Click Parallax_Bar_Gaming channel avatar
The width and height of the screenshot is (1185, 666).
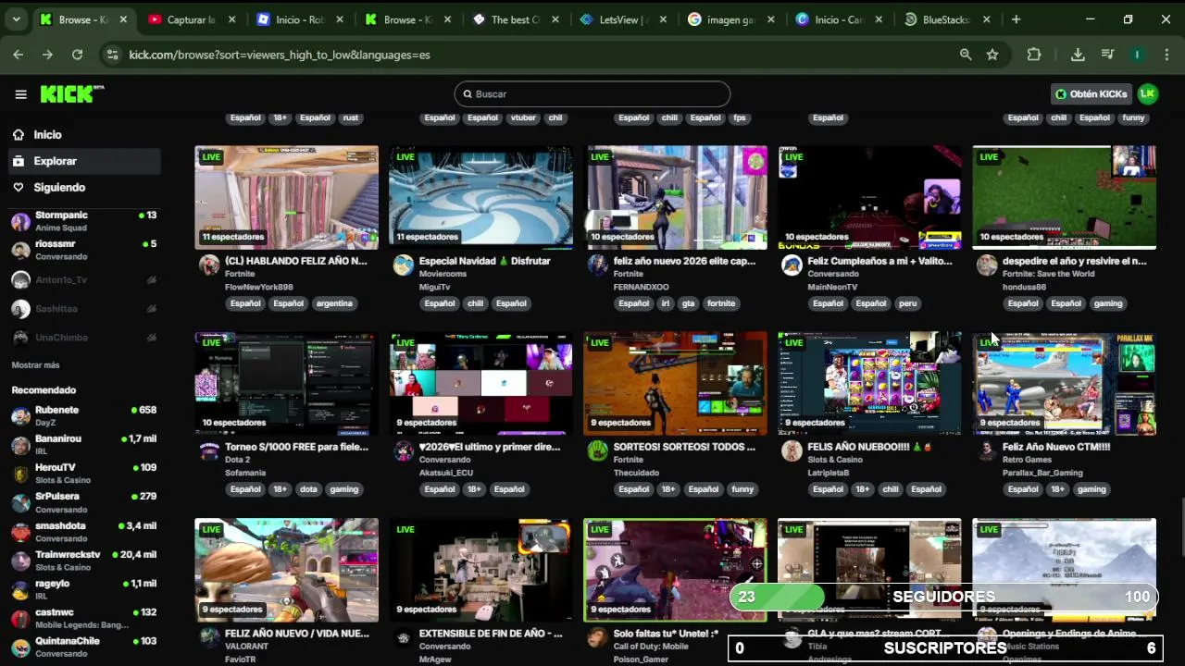[x=987, y=451]
